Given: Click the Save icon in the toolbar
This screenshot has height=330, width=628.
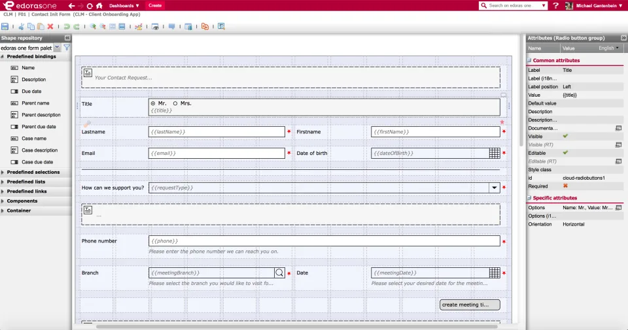Looking at the screenshot, I should tap(5, 26).
